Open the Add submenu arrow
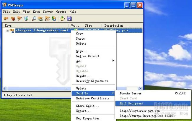The width and height of the screenshot is (192, 121). pyautogui.click(x=113, y=61)
